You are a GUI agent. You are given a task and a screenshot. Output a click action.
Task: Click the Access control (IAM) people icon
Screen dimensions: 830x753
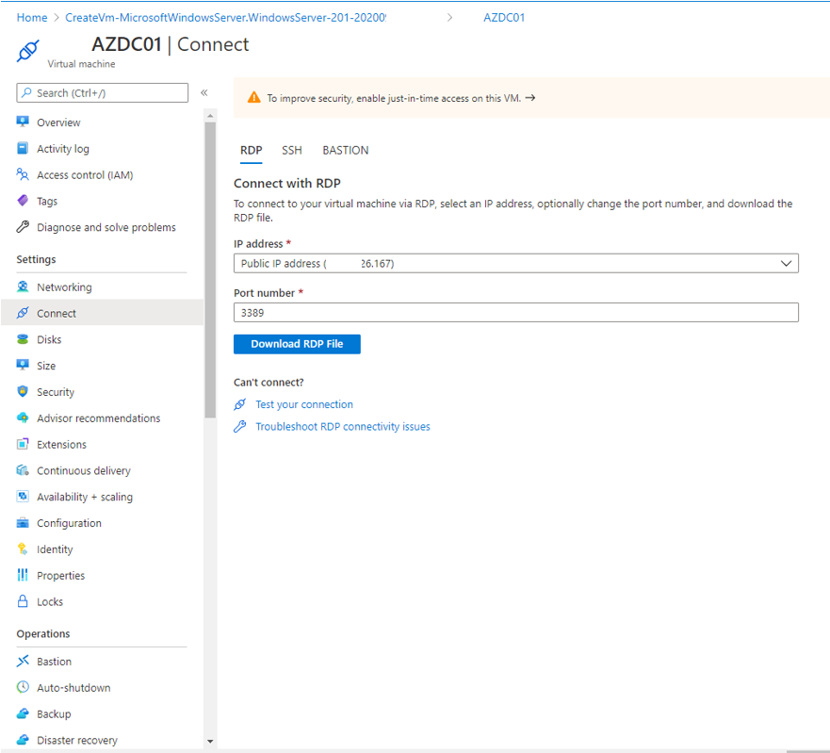click(23, 174)
